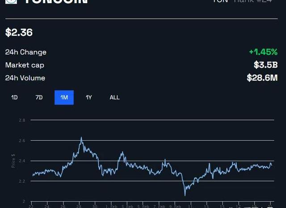Click the 24h Change label
The height and width of the screenshot is (208, 286).
tap(25, 52)
